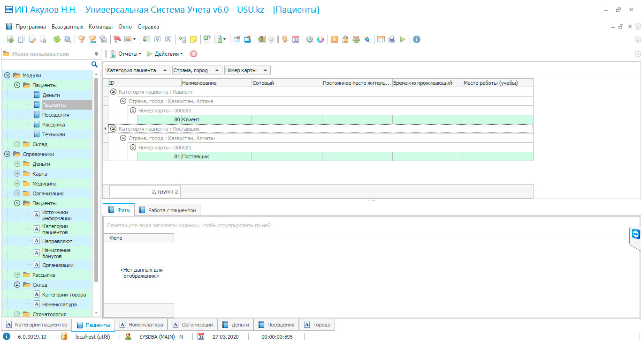This screenshot has width=641, height=341.
Task: Click the orange funnel filter icon
Action: (x=82, y=39)
